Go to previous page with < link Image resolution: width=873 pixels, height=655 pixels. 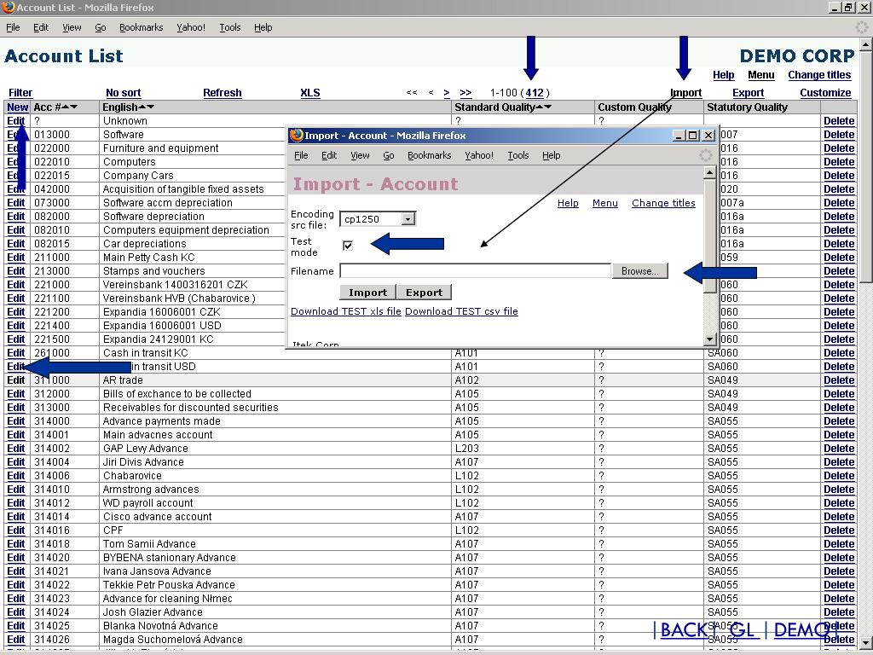point(431,93)
